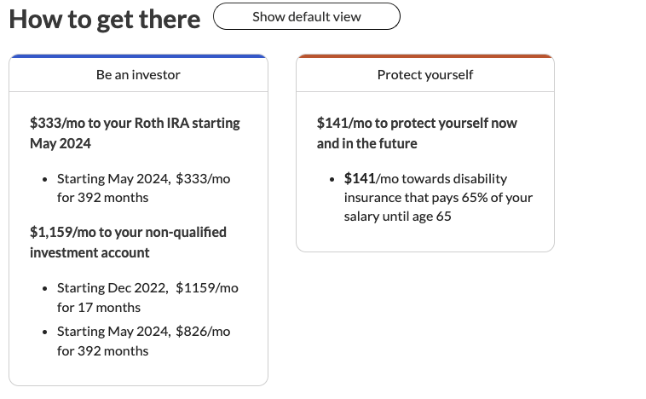Click the How to get there heading
The image size is (646, 399).
point(105,19)
